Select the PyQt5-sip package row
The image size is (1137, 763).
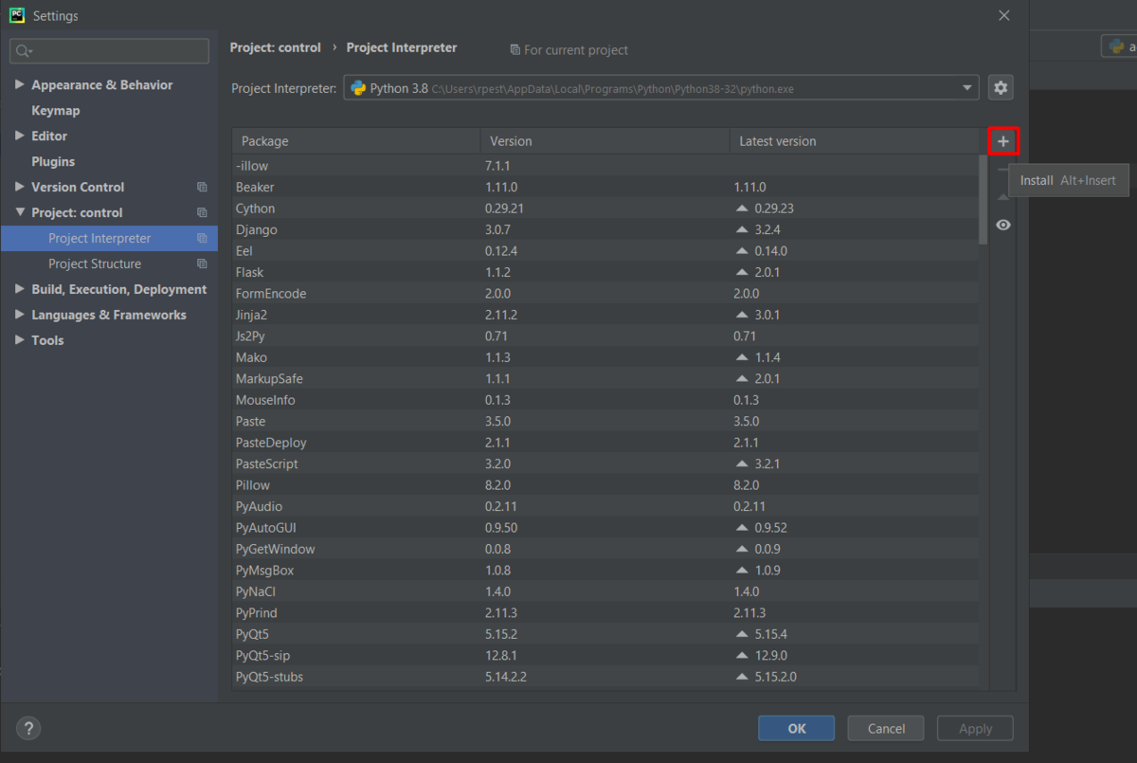[605, 655]
